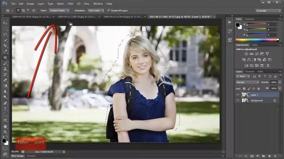Select the Eraser tool

5,80
